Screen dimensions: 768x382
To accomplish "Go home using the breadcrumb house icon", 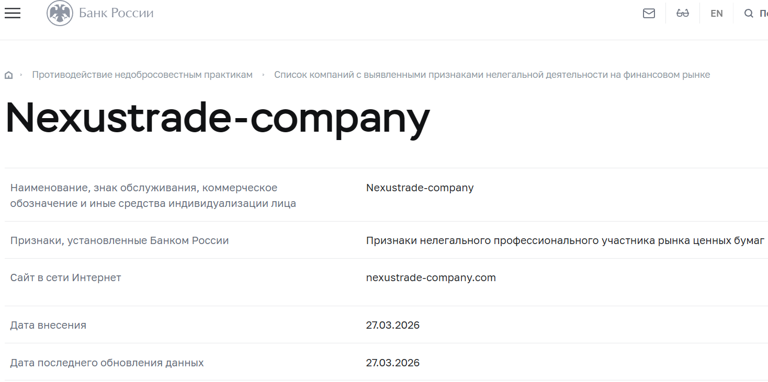I will coord(8,74).
